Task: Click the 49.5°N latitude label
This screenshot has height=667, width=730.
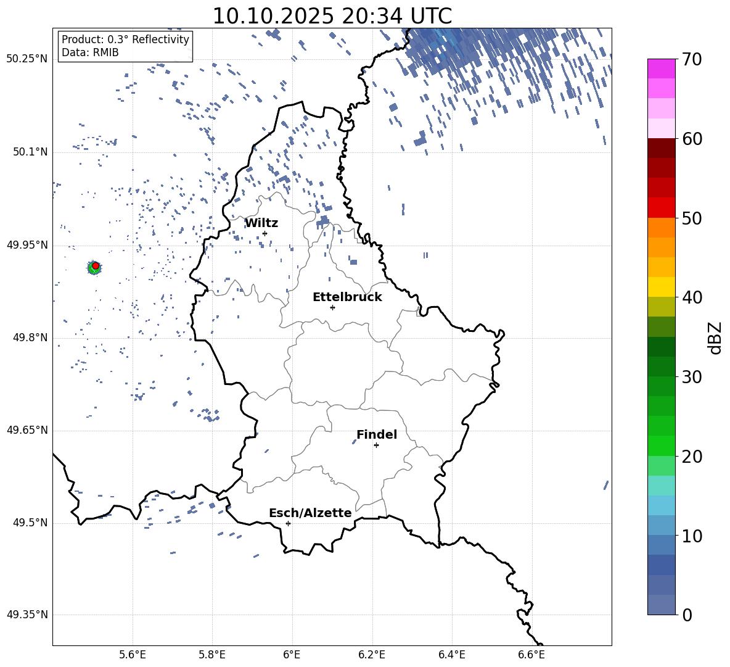Action: [30, 523]
